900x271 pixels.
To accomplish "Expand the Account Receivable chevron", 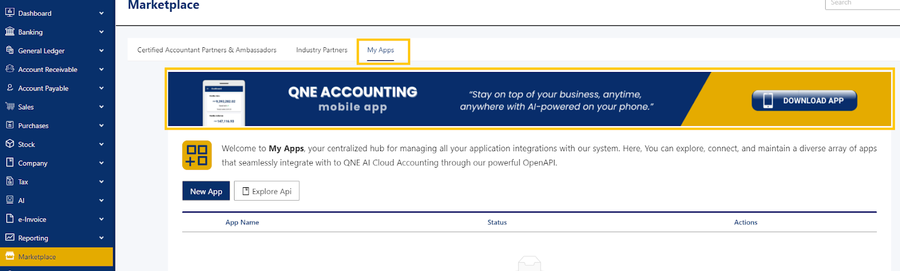I will click(x=101, y=69).
